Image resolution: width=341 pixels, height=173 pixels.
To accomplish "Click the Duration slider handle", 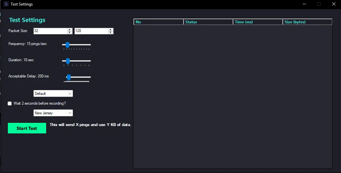I will click(x=68, y=61).
